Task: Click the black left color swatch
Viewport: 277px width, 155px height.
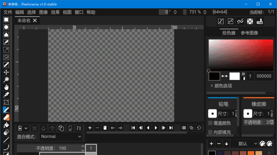Action: 214,76
